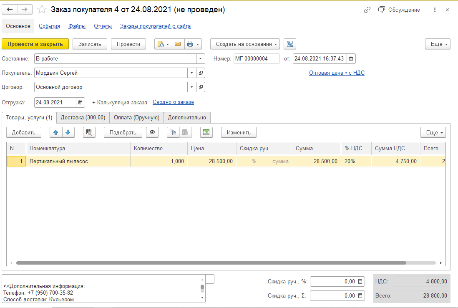Move the row down with the down arrow
The width and height of the screenshot is (458, 308).
pos(68,132)
